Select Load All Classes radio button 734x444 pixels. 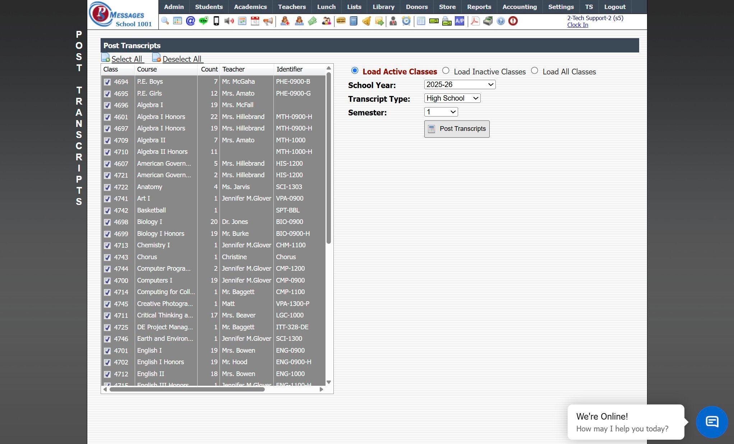[x=535, y=71]
